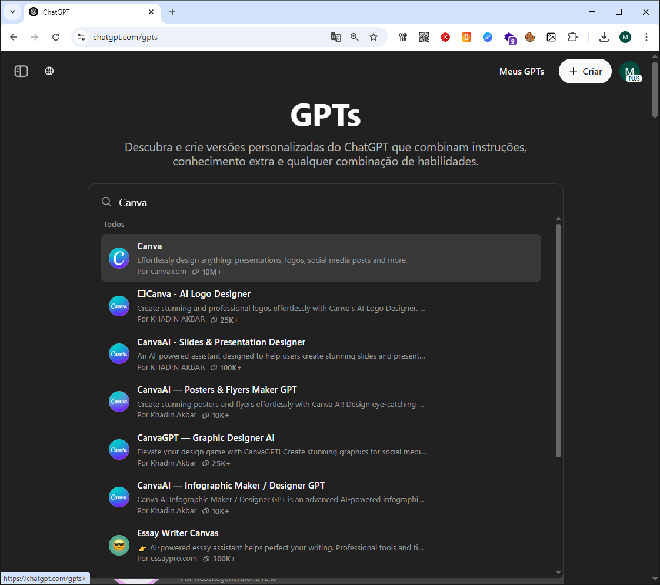This screenshot has height=585, width=660.
Task: Open a new browser tab
Action: tap(172, 12)
